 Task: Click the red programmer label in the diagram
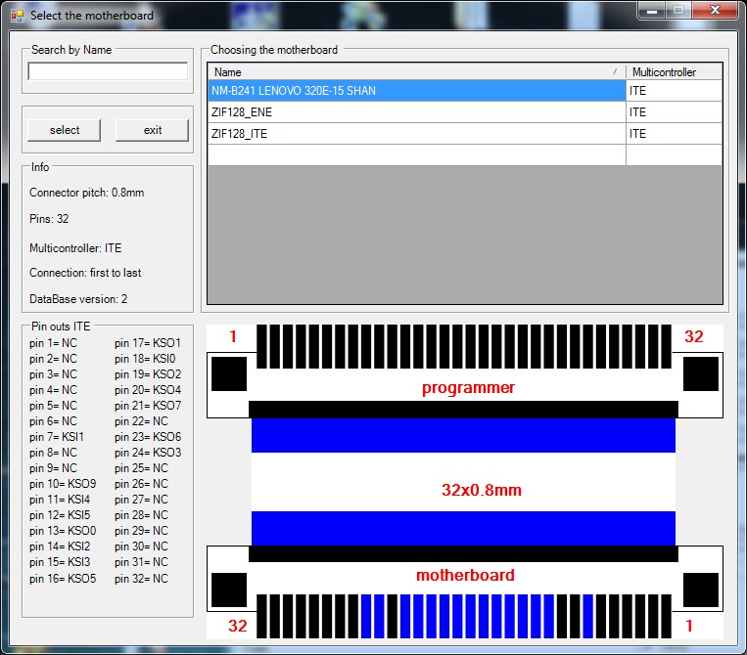pos(468,388)
